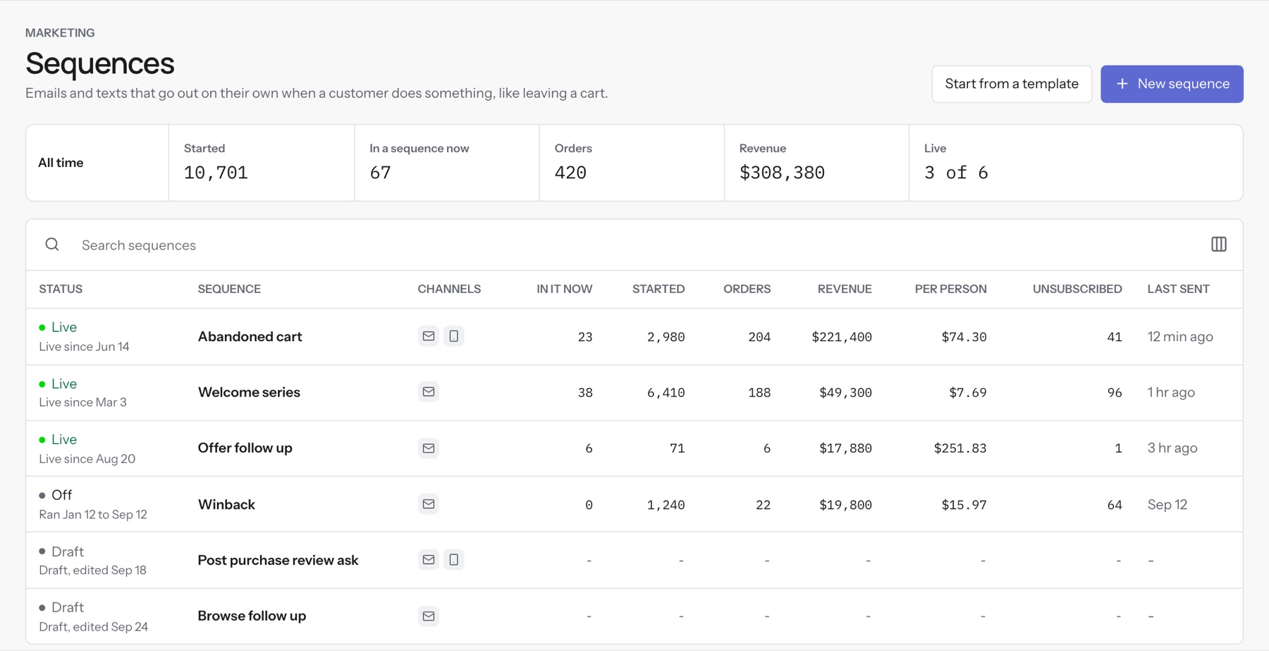Click Browse follow up email icon
This screenshot has width=1269, height=651.
pos(428,616)
